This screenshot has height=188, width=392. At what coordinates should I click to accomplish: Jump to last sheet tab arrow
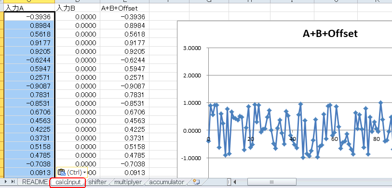[x=13, y=182]
